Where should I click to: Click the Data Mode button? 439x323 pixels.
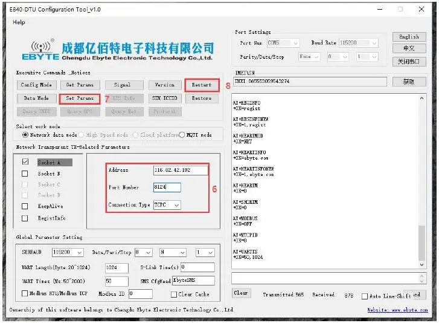36,98
